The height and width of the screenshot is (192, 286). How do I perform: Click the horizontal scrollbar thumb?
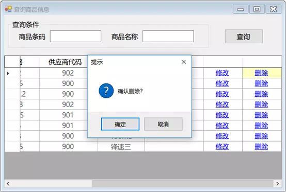pos(182,184)
